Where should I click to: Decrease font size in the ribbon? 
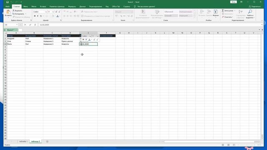pyautogui.click(x=59, y=12)
